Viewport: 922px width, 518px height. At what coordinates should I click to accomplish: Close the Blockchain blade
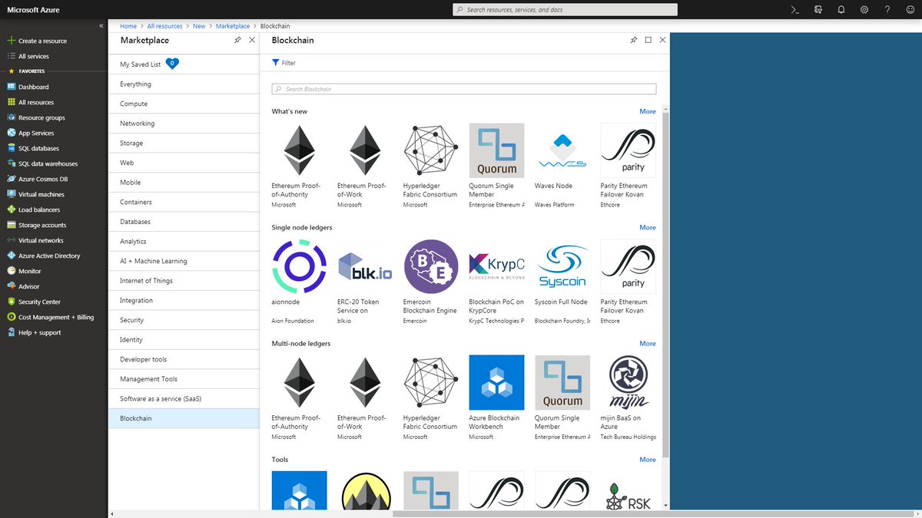662,40
